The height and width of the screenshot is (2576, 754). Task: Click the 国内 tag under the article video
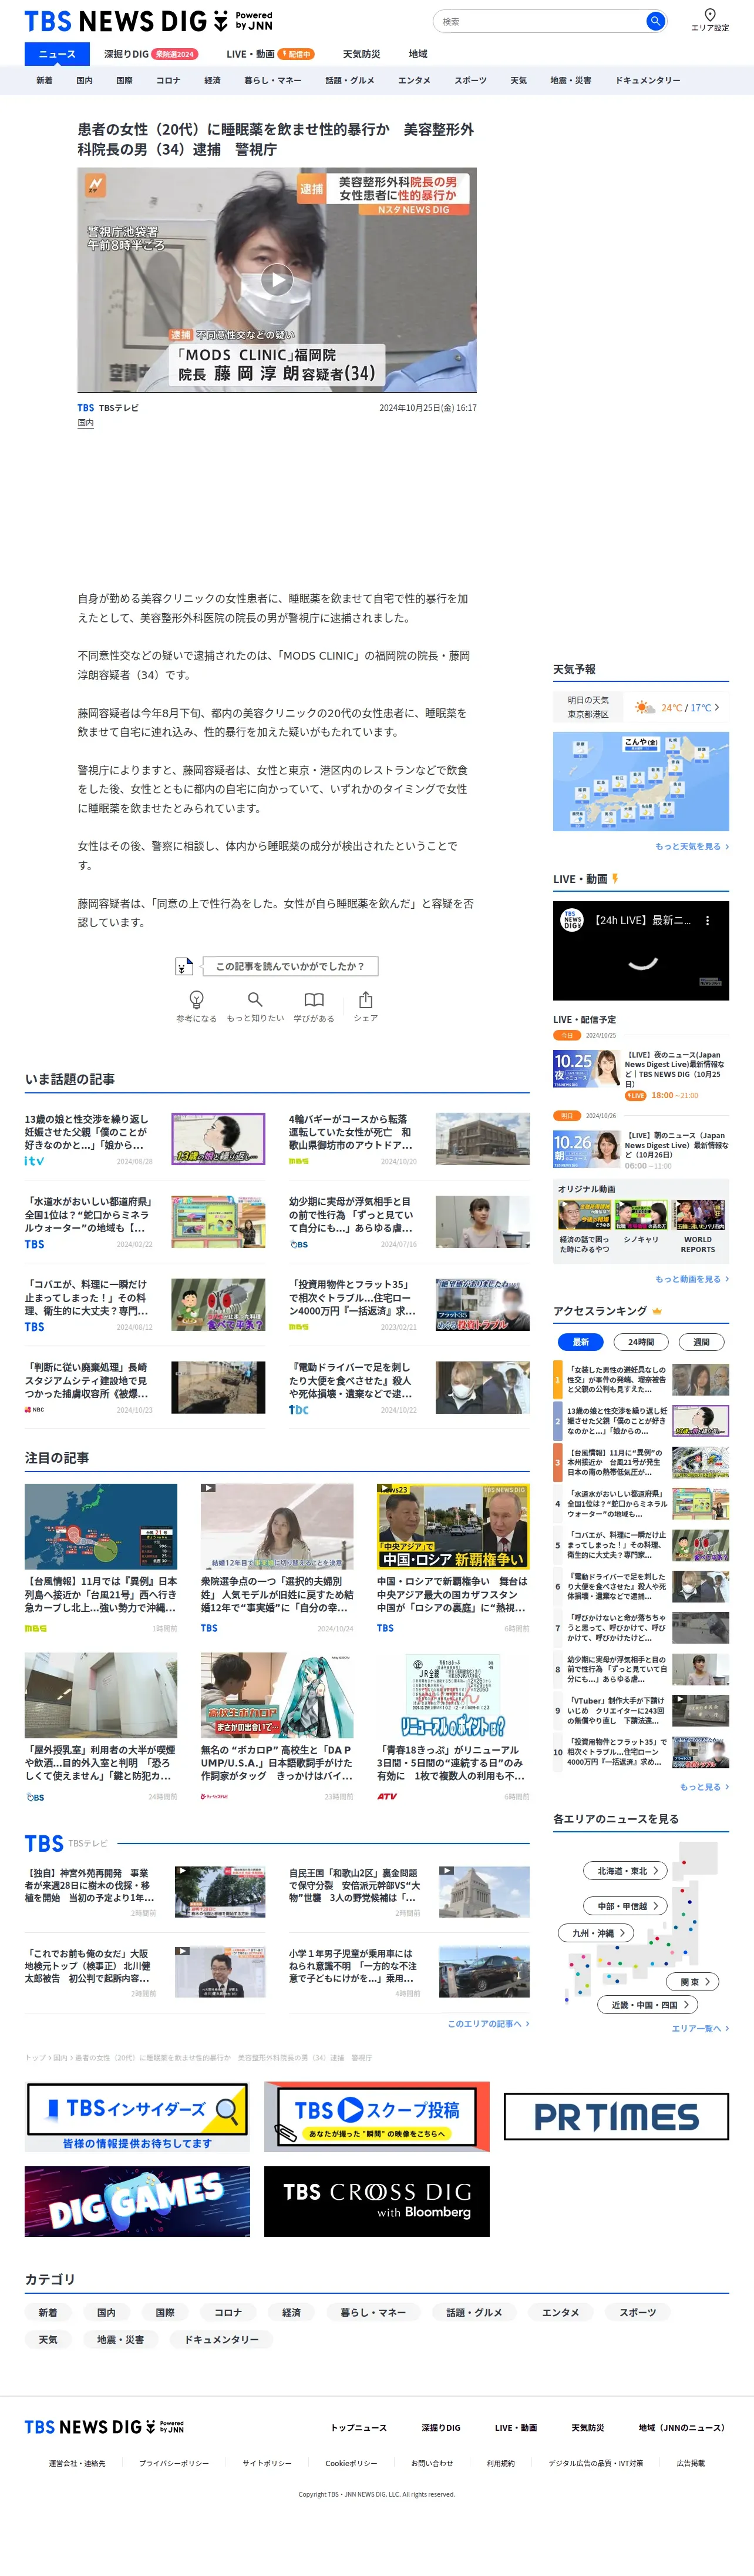coord(86,424)
